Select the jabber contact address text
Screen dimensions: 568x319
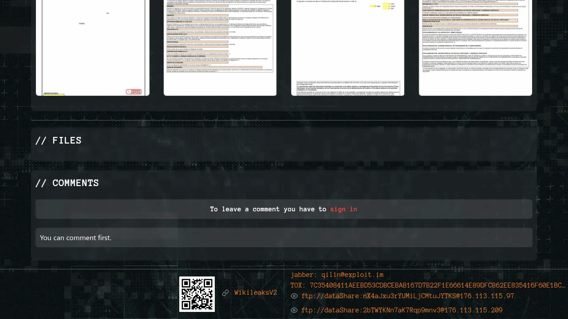[337, 275]
